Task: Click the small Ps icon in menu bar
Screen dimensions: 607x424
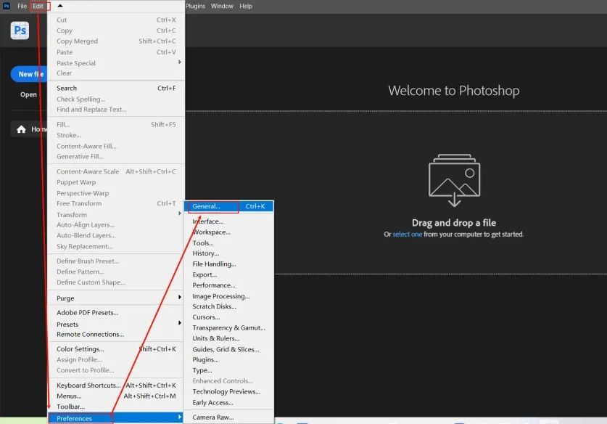Action: pos(7,6)
